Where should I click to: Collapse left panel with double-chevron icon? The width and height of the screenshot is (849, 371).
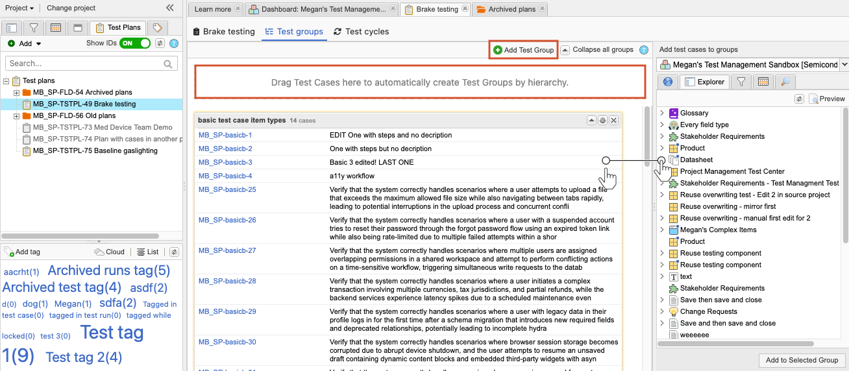(x=170, y=8)
